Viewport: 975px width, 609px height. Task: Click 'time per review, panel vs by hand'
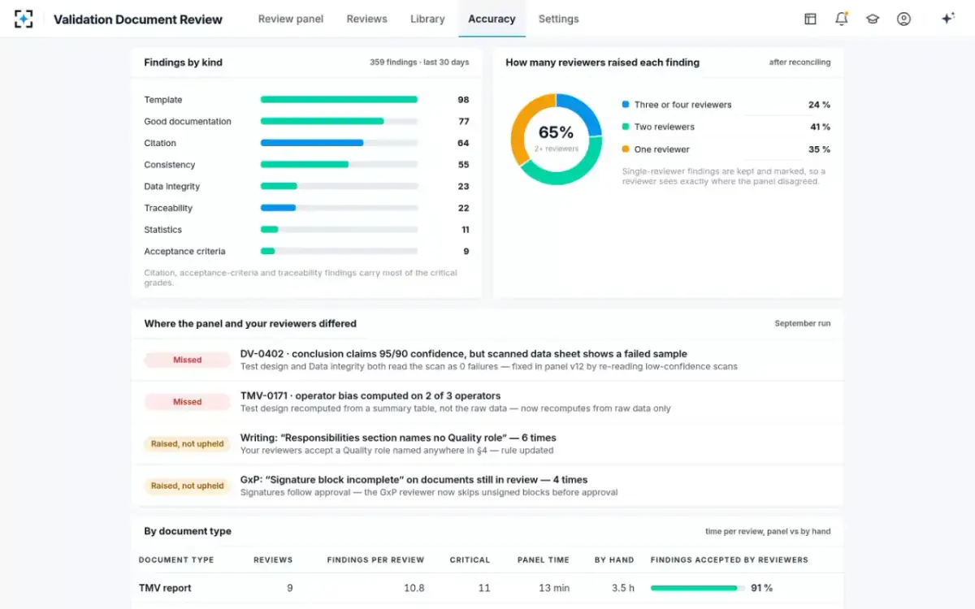click(768, 532)
